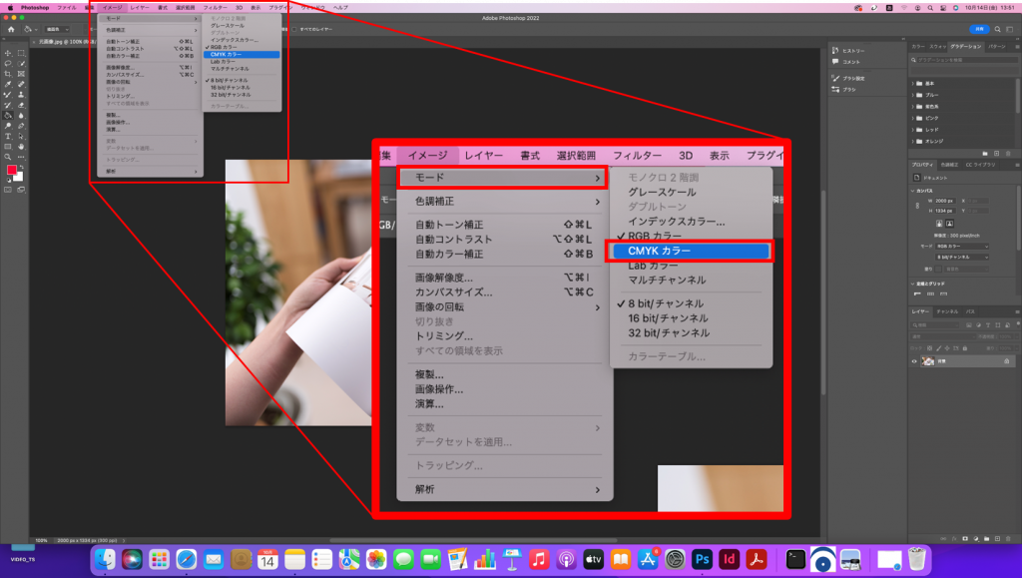
Task: Select the Brush tool
Action: tap(8, 95)
